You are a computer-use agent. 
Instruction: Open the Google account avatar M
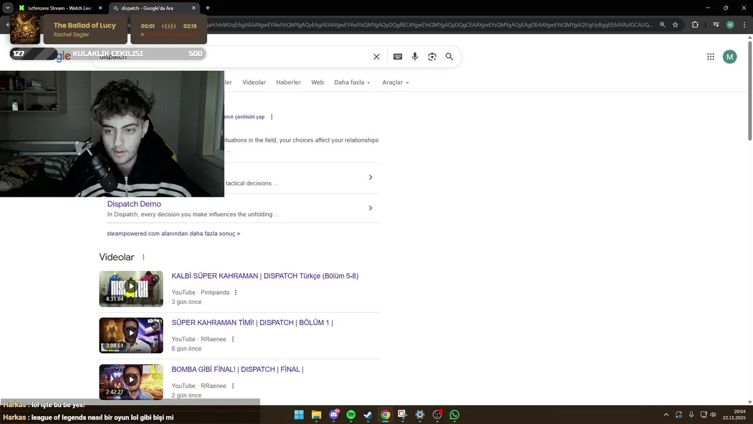click(730, 57)
